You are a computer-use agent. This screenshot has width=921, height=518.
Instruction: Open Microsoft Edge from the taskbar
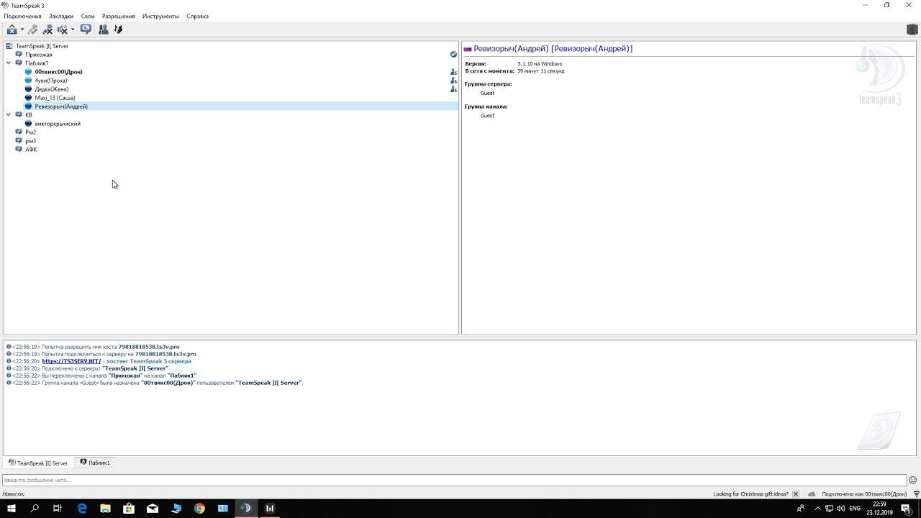[82, 509]
